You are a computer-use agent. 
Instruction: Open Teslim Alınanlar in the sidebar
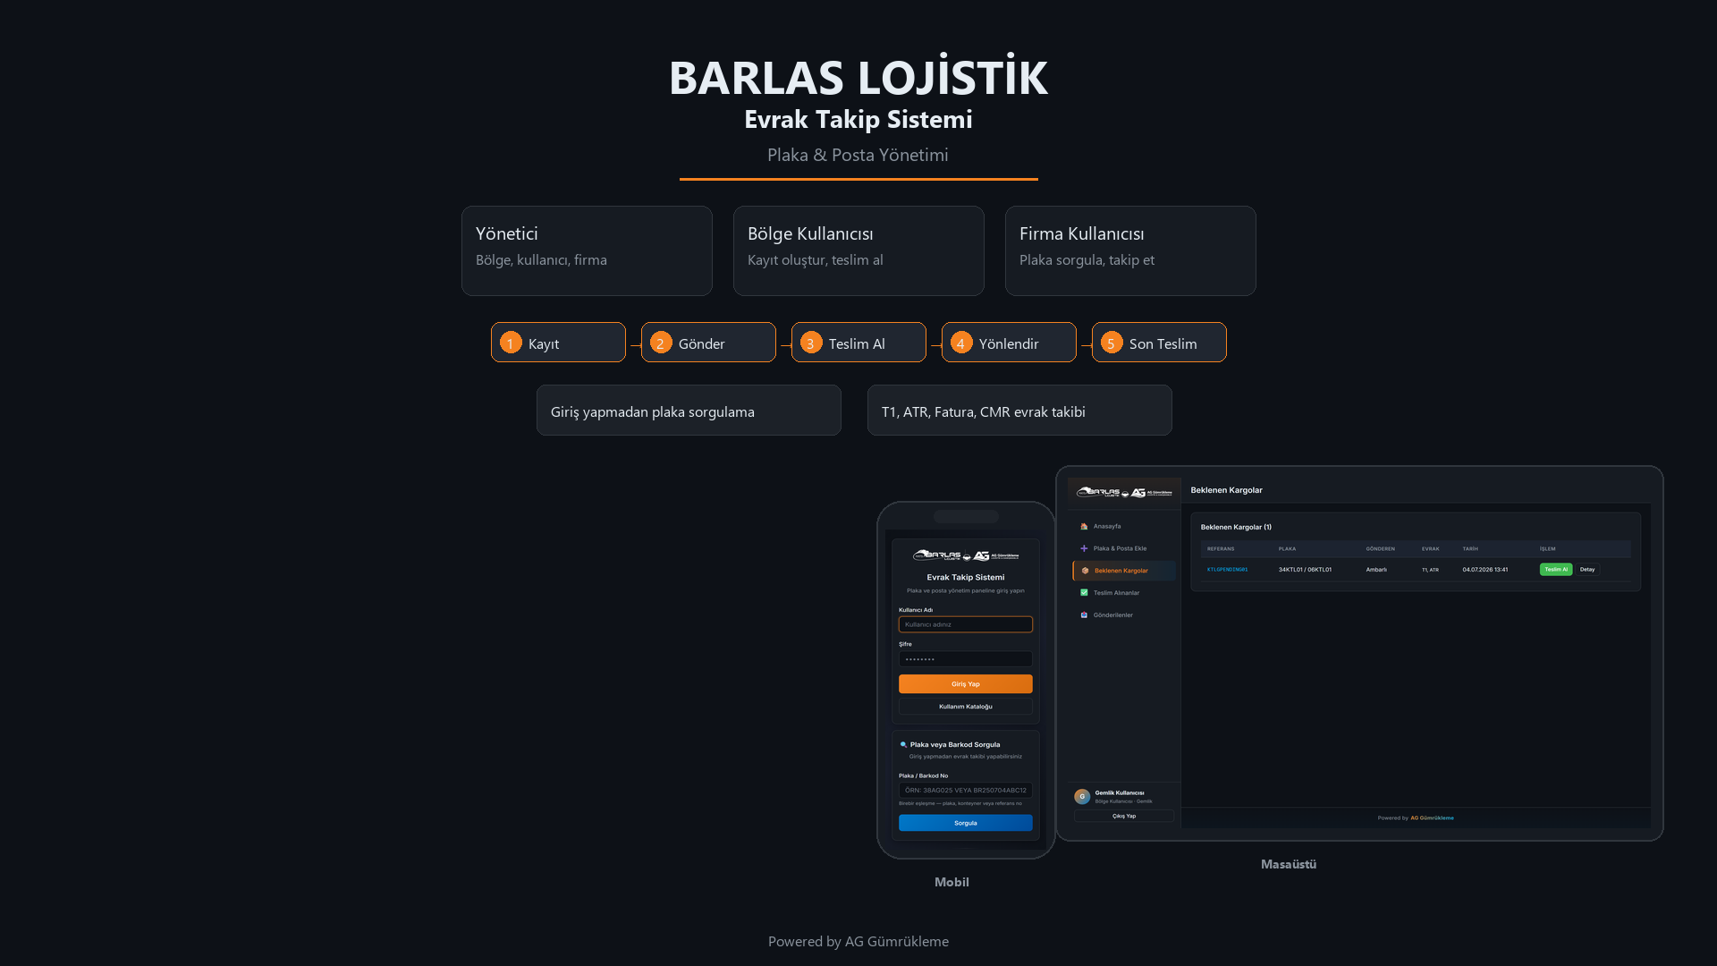point(1124,592)
